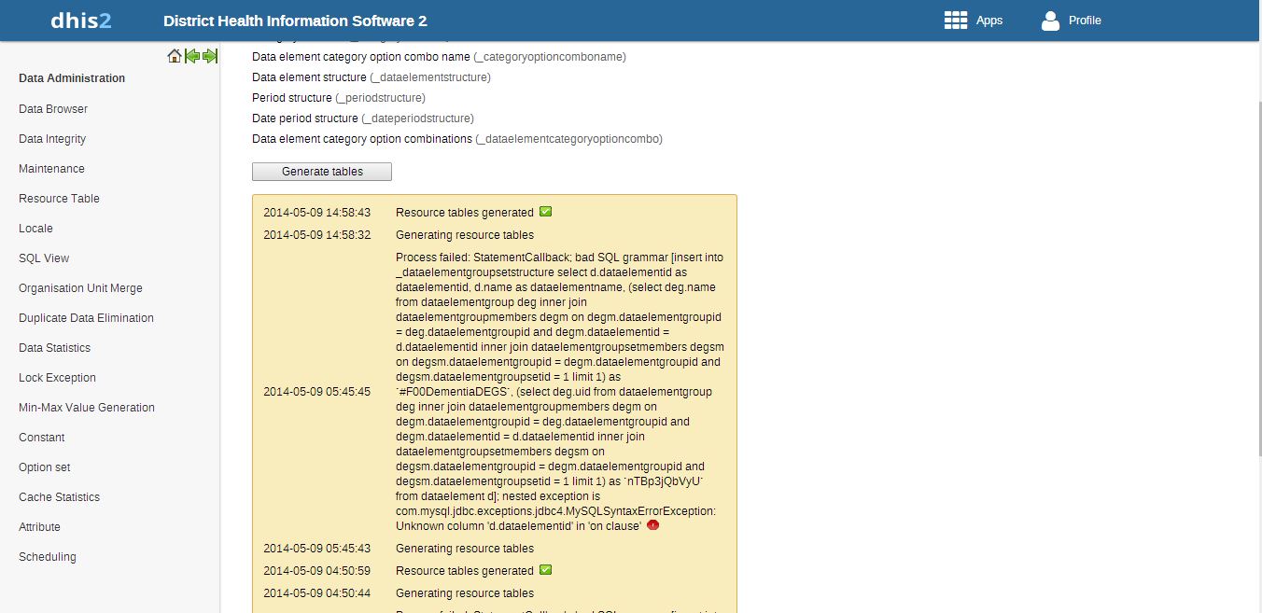This screenshot has height=613, width=1262.
Task: Click District Health Information Software 2 title
Action: coord(295,21)
